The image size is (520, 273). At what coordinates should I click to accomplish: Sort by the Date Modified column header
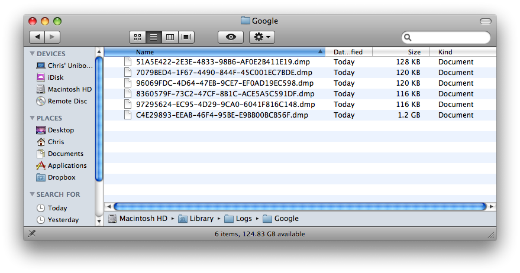click(348, 51)
